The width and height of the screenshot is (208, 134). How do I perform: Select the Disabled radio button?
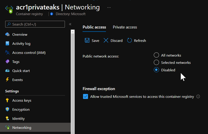pos(156,70)
